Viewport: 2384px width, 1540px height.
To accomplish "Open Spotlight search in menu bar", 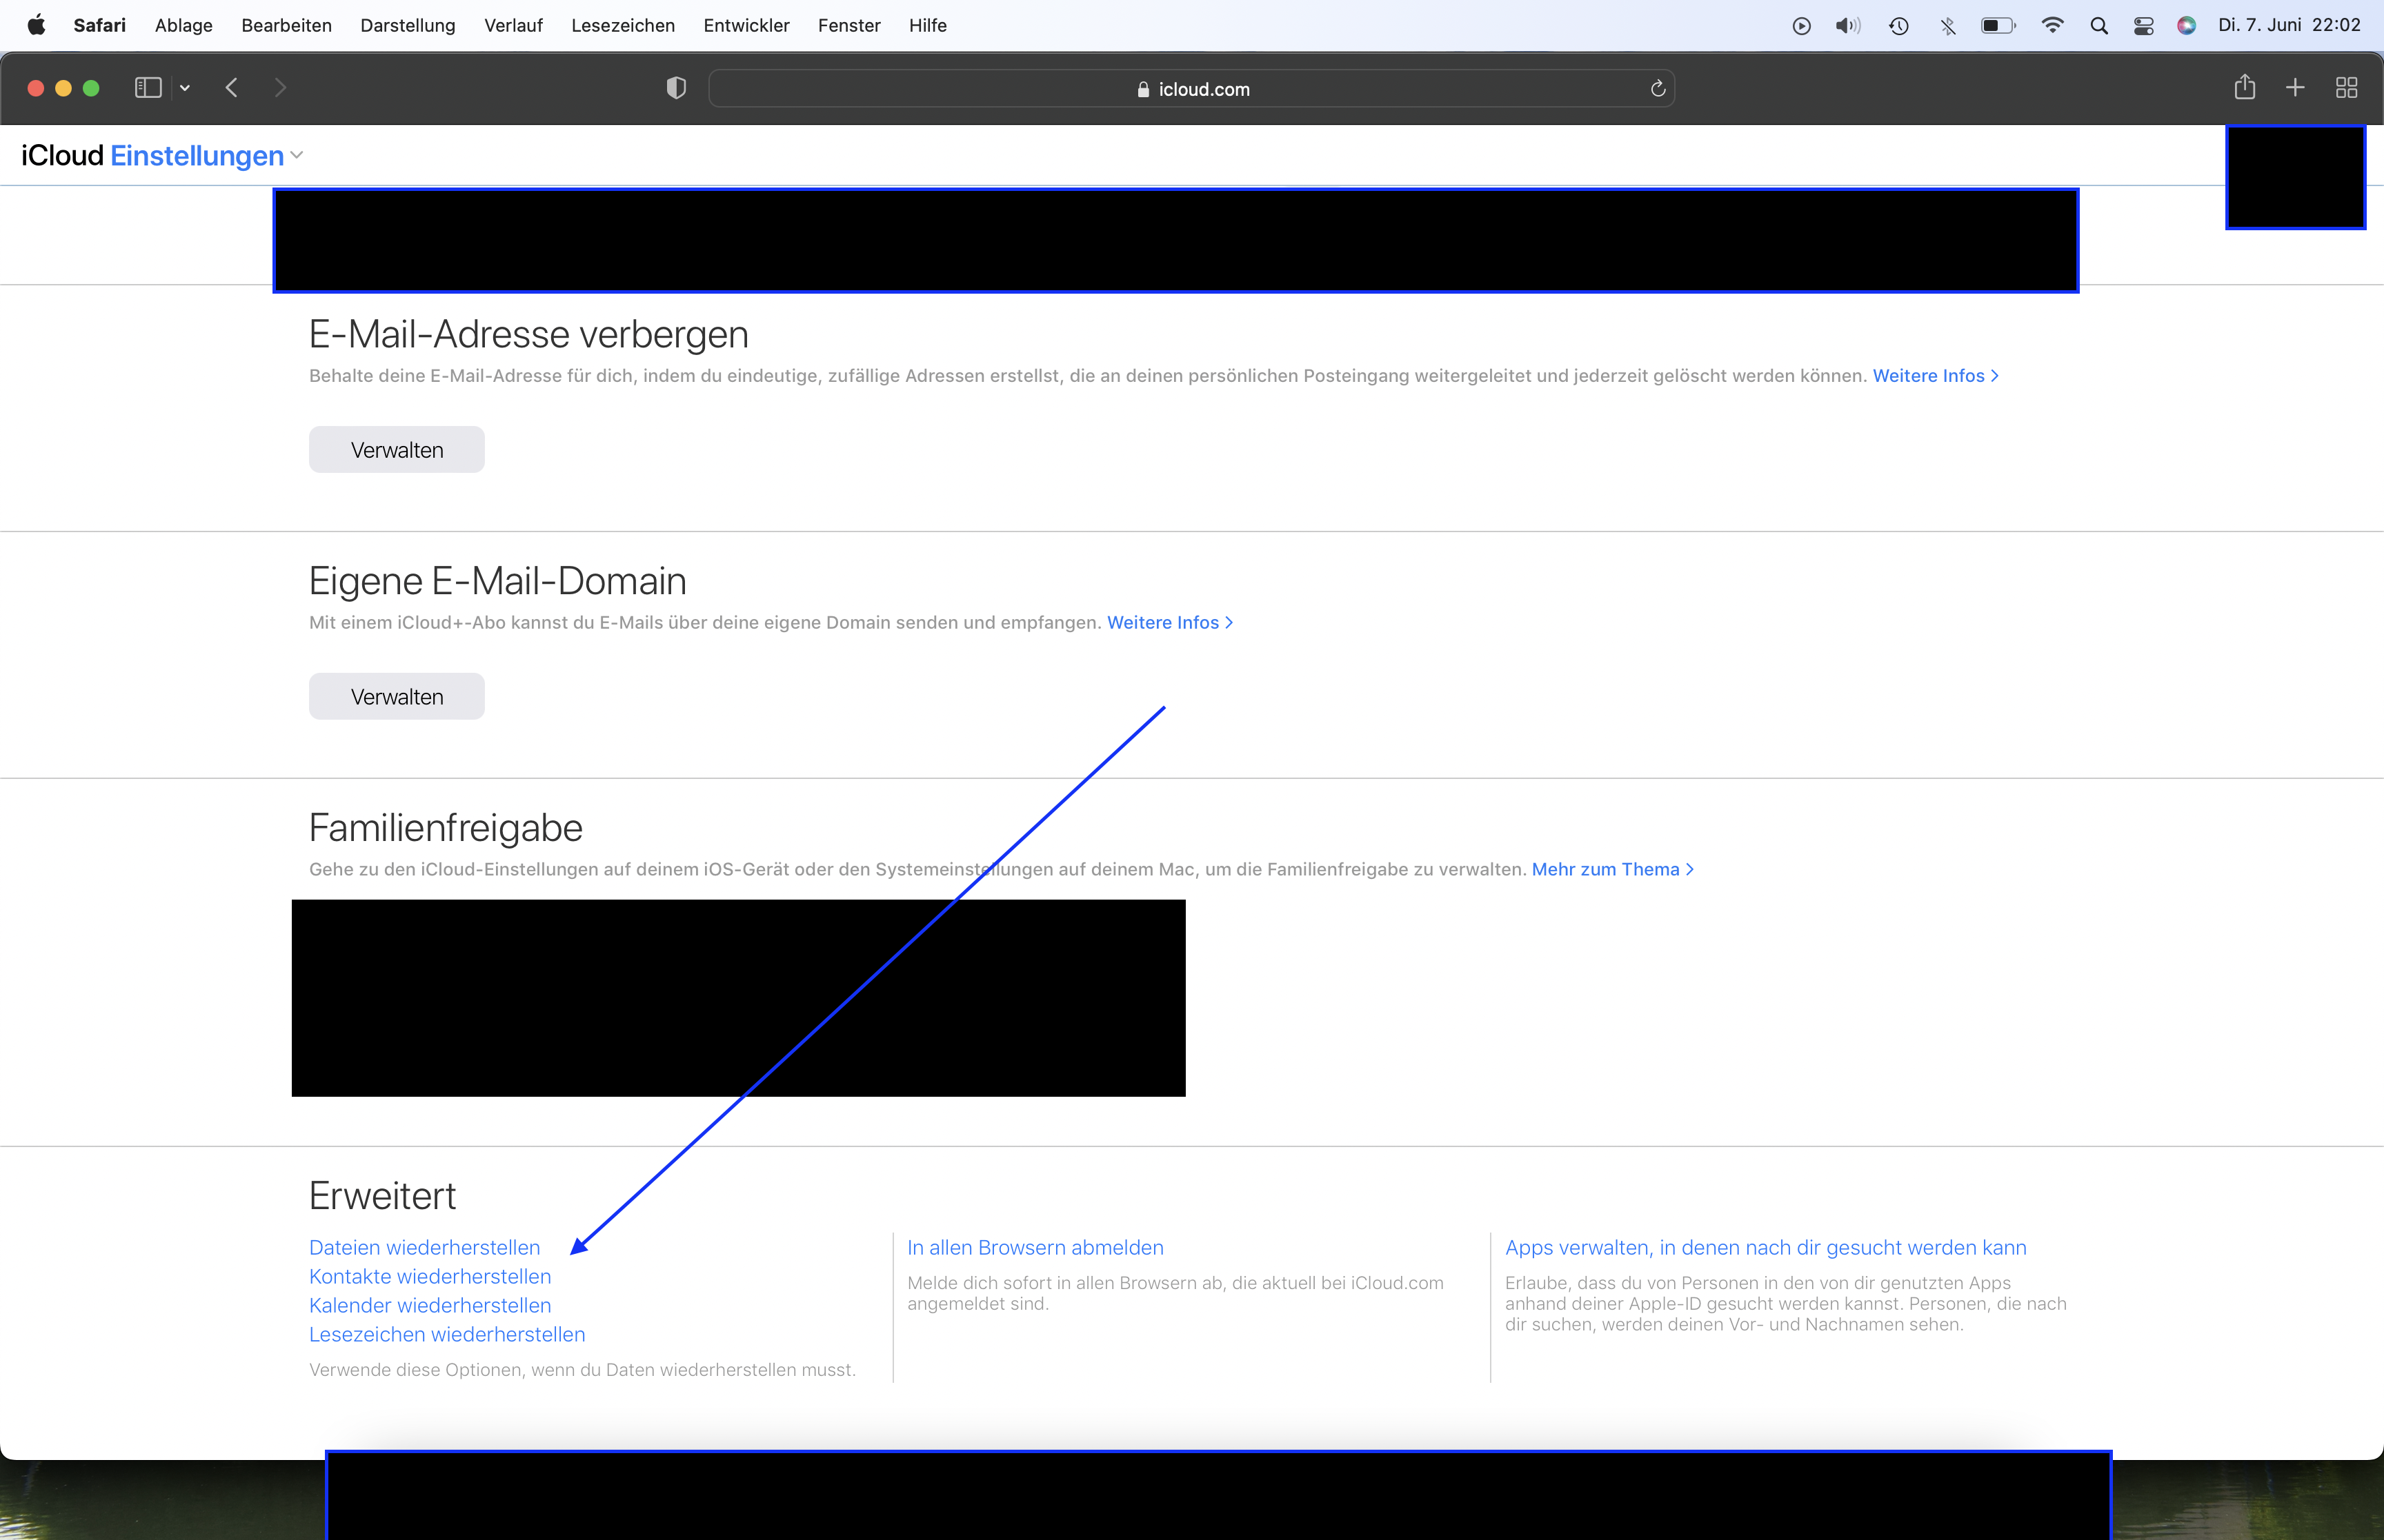I will pos(2100,26).
